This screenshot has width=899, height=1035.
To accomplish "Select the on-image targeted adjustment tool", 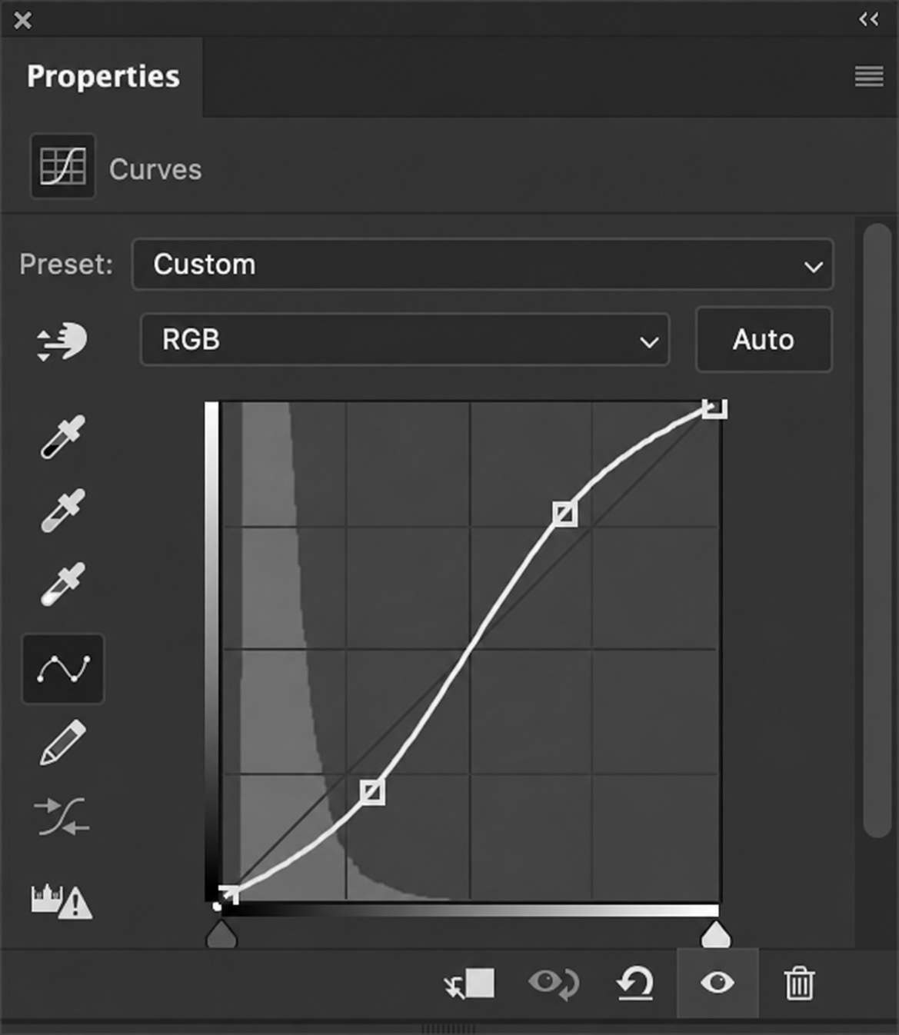I will [x=62, y=341].
